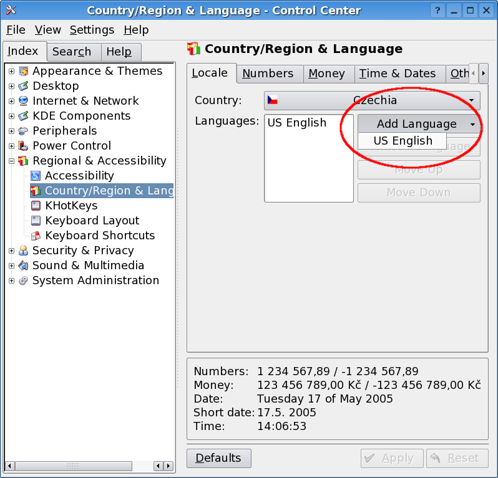Image resolution: width=498 pixels, height=478 pixels.
Task: Open the Country dropdown showing Czechia
Action: 372,100
